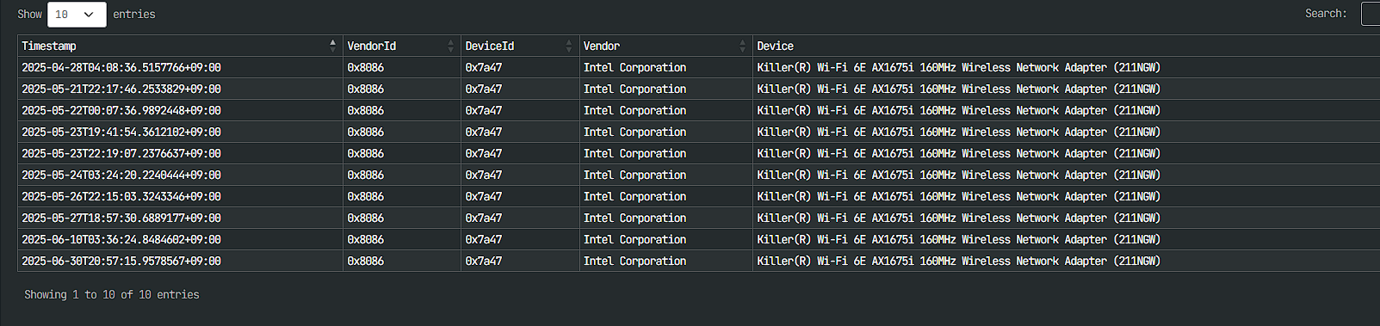This screenshot has height=326, width=1380.
Task: Select timestamp 2025-05-23T19:41:54.3612102+09:00
Action: coord(121,132)
